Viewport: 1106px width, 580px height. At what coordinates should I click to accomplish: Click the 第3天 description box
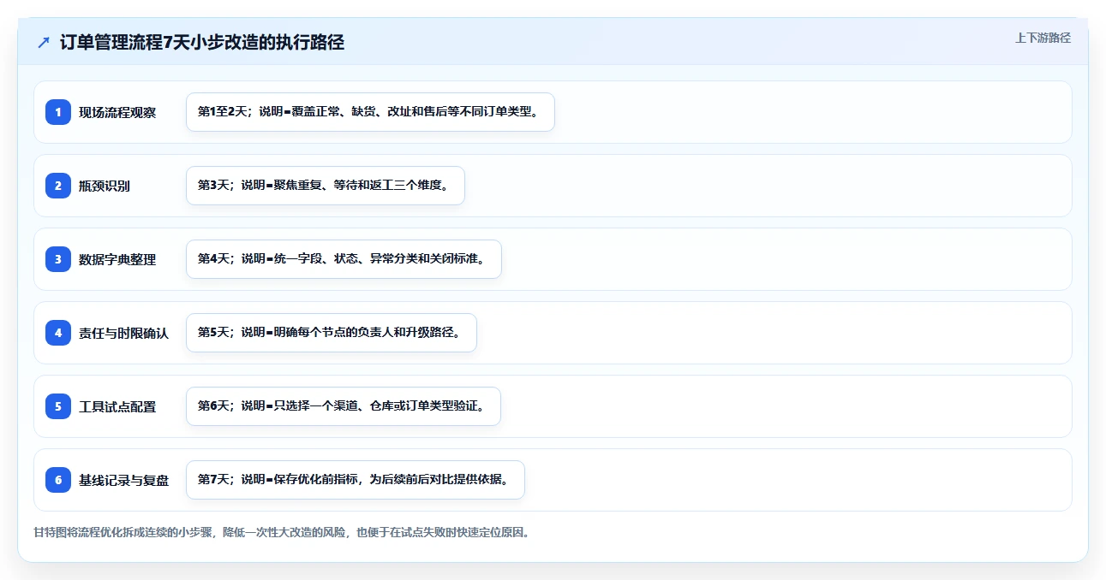326,186
